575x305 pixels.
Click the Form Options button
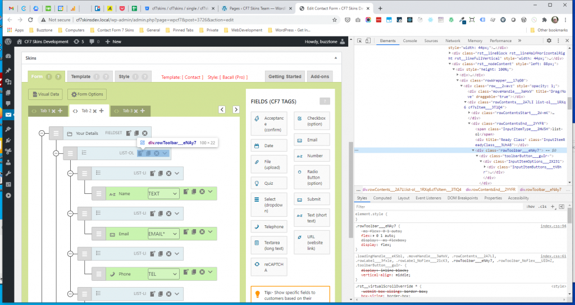pos(87,94)
